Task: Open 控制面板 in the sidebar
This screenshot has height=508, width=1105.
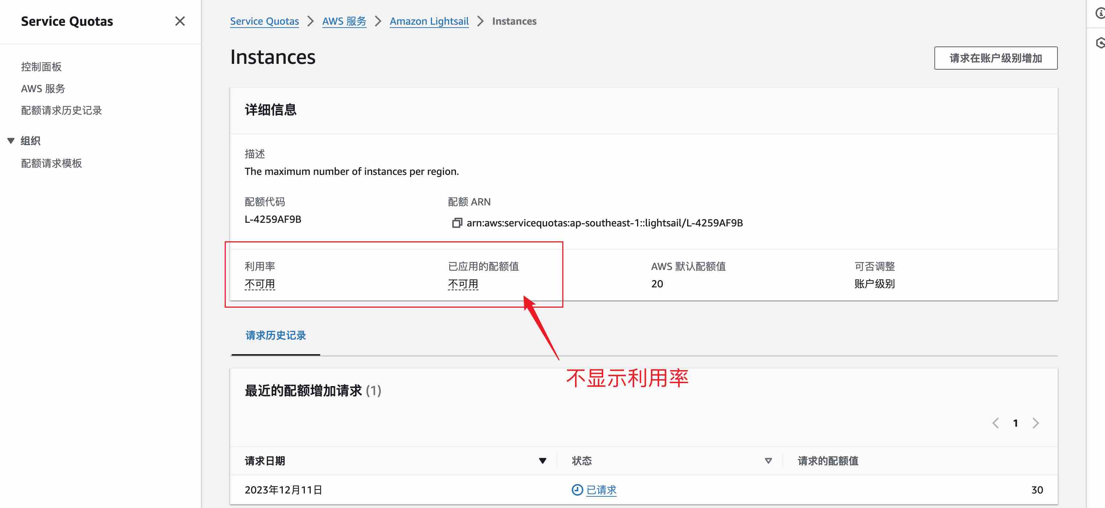Action: tap(41, 66)
